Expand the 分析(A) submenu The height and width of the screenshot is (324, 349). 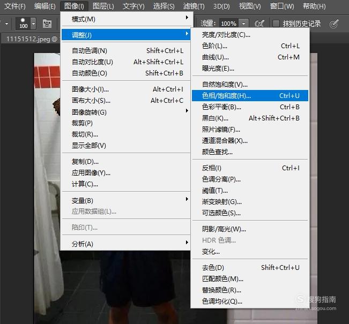click(126, 244)
